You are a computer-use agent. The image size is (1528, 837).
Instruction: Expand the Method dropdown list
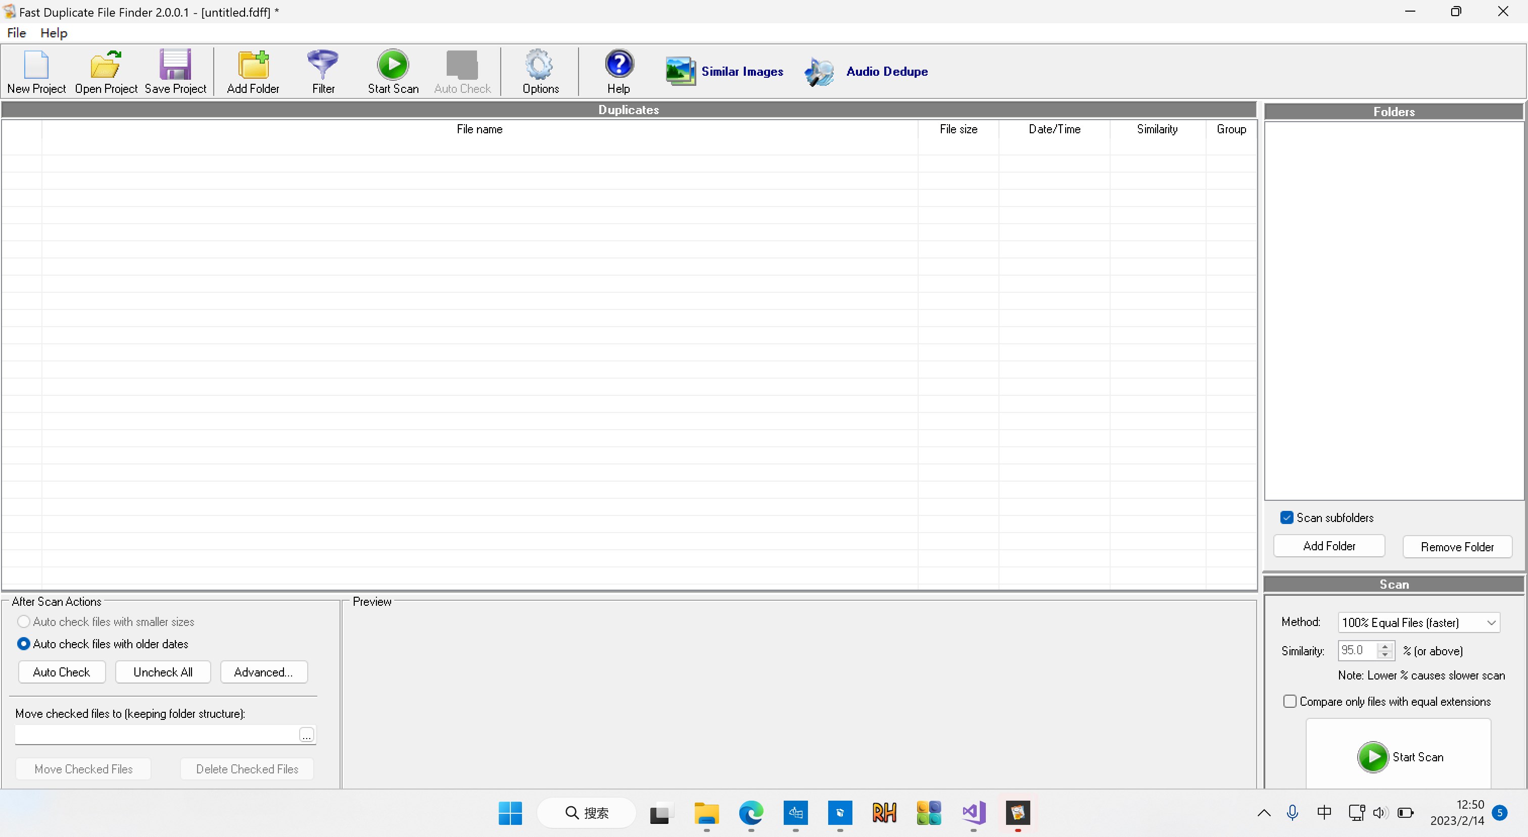click(1491, 622)
